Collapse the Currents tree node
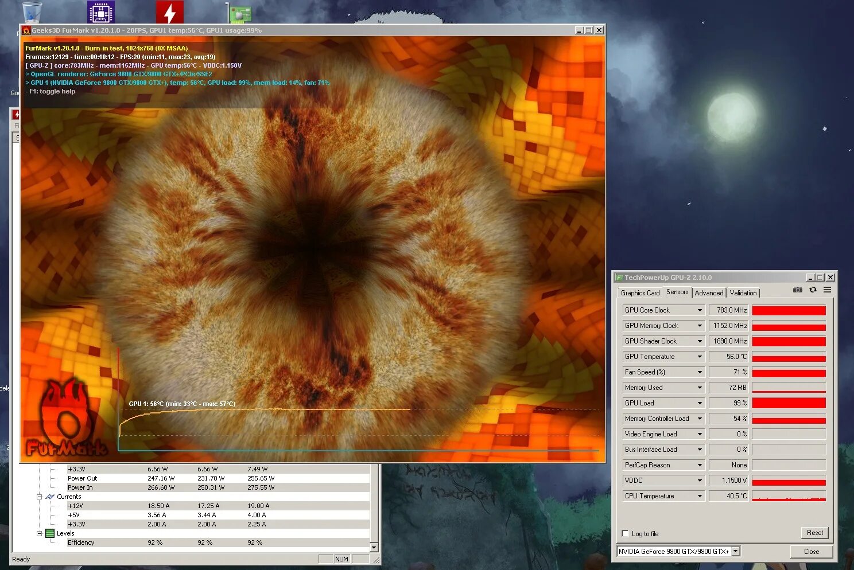Viewport: 854px width, 570px height. 40,497
